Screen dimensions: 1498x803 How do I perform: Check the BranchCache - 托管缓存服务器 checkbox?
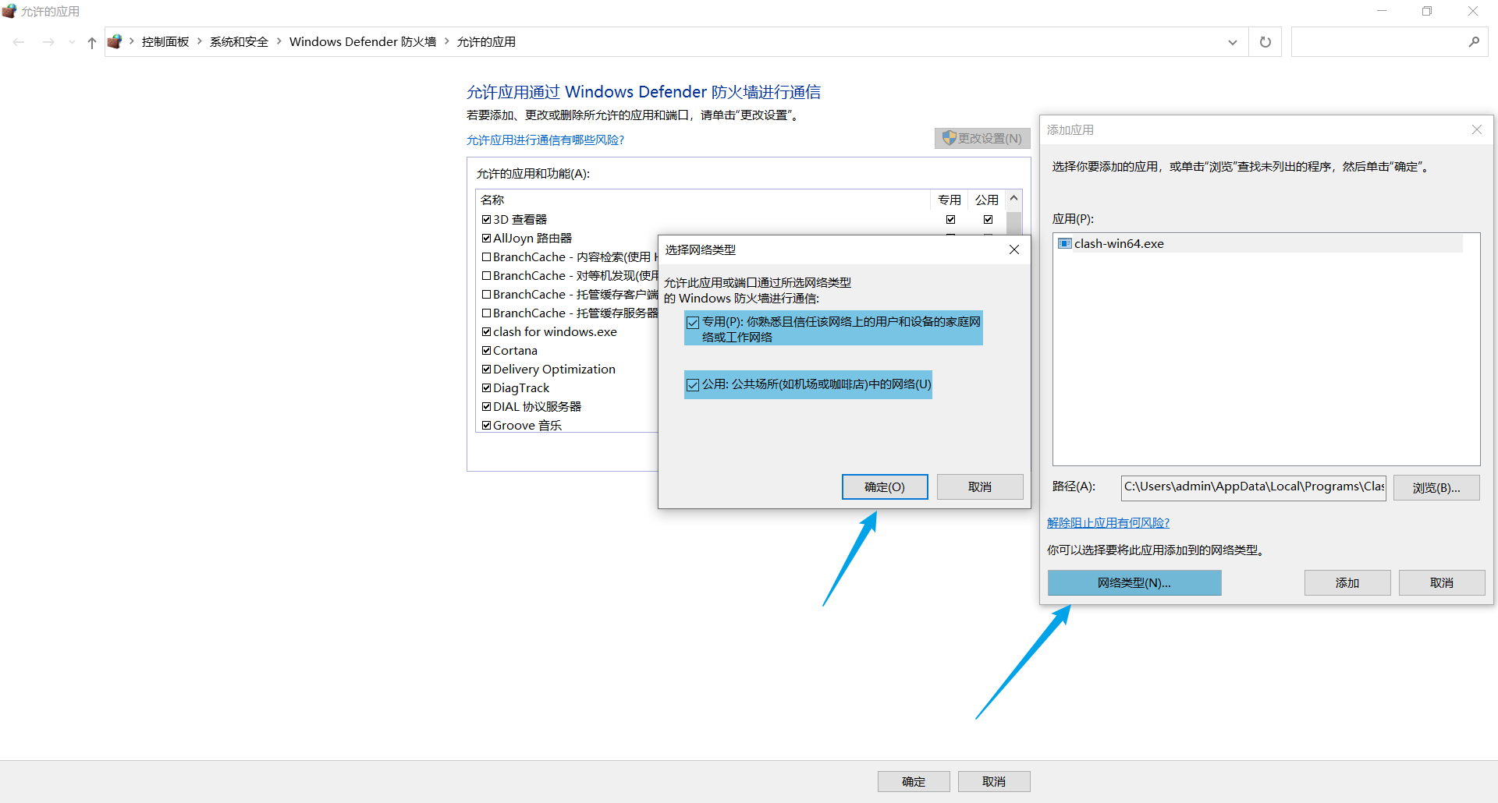coord(486,313)
